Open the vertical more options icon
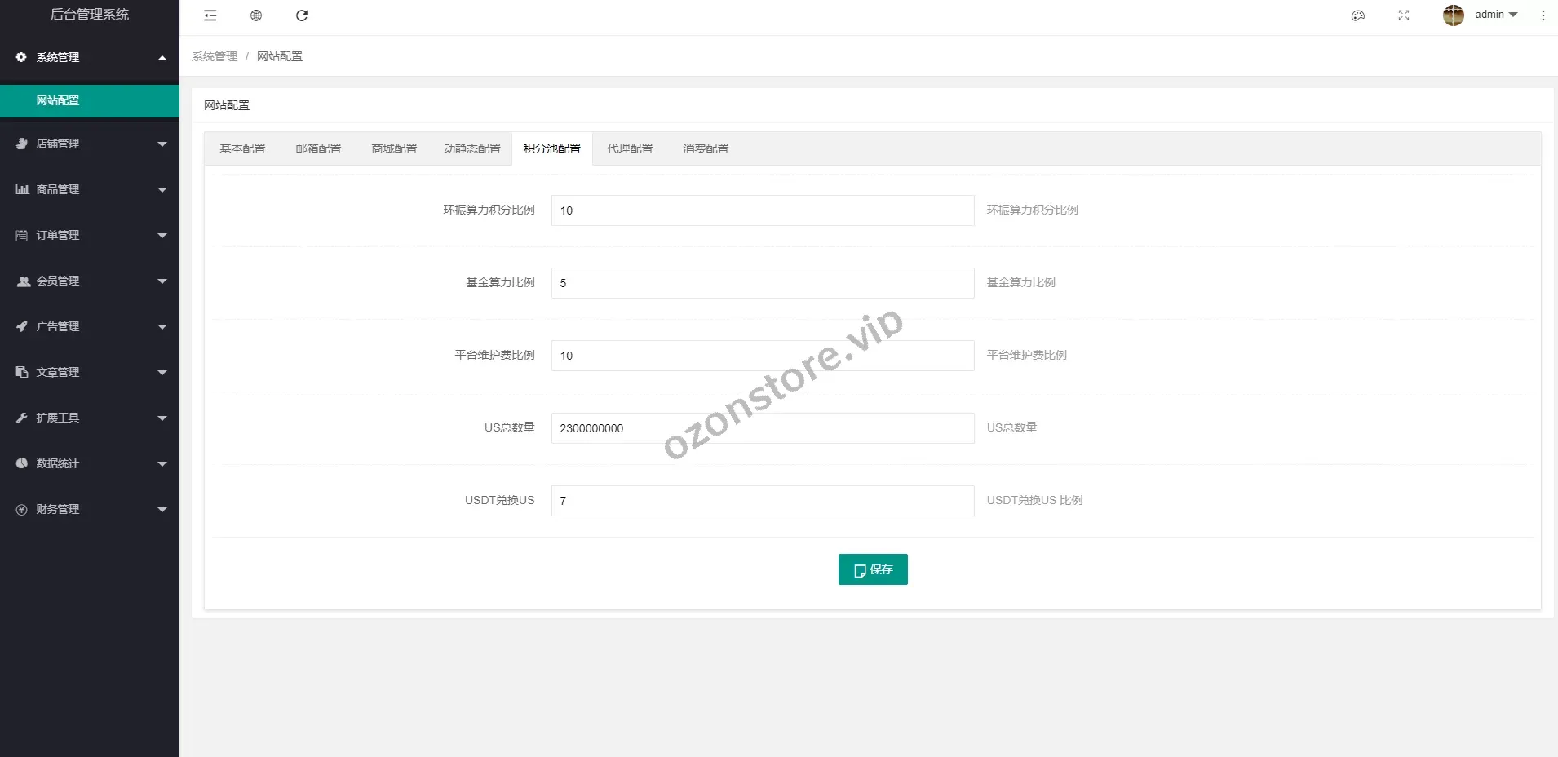1558x757 pixels. point(1543,15)
